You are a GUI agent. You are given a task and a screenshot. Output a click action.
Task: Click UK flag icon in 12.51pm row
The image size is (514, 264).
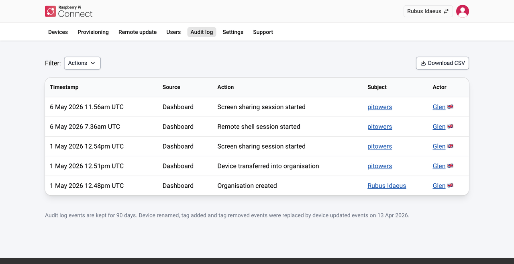tap(450, 166)
